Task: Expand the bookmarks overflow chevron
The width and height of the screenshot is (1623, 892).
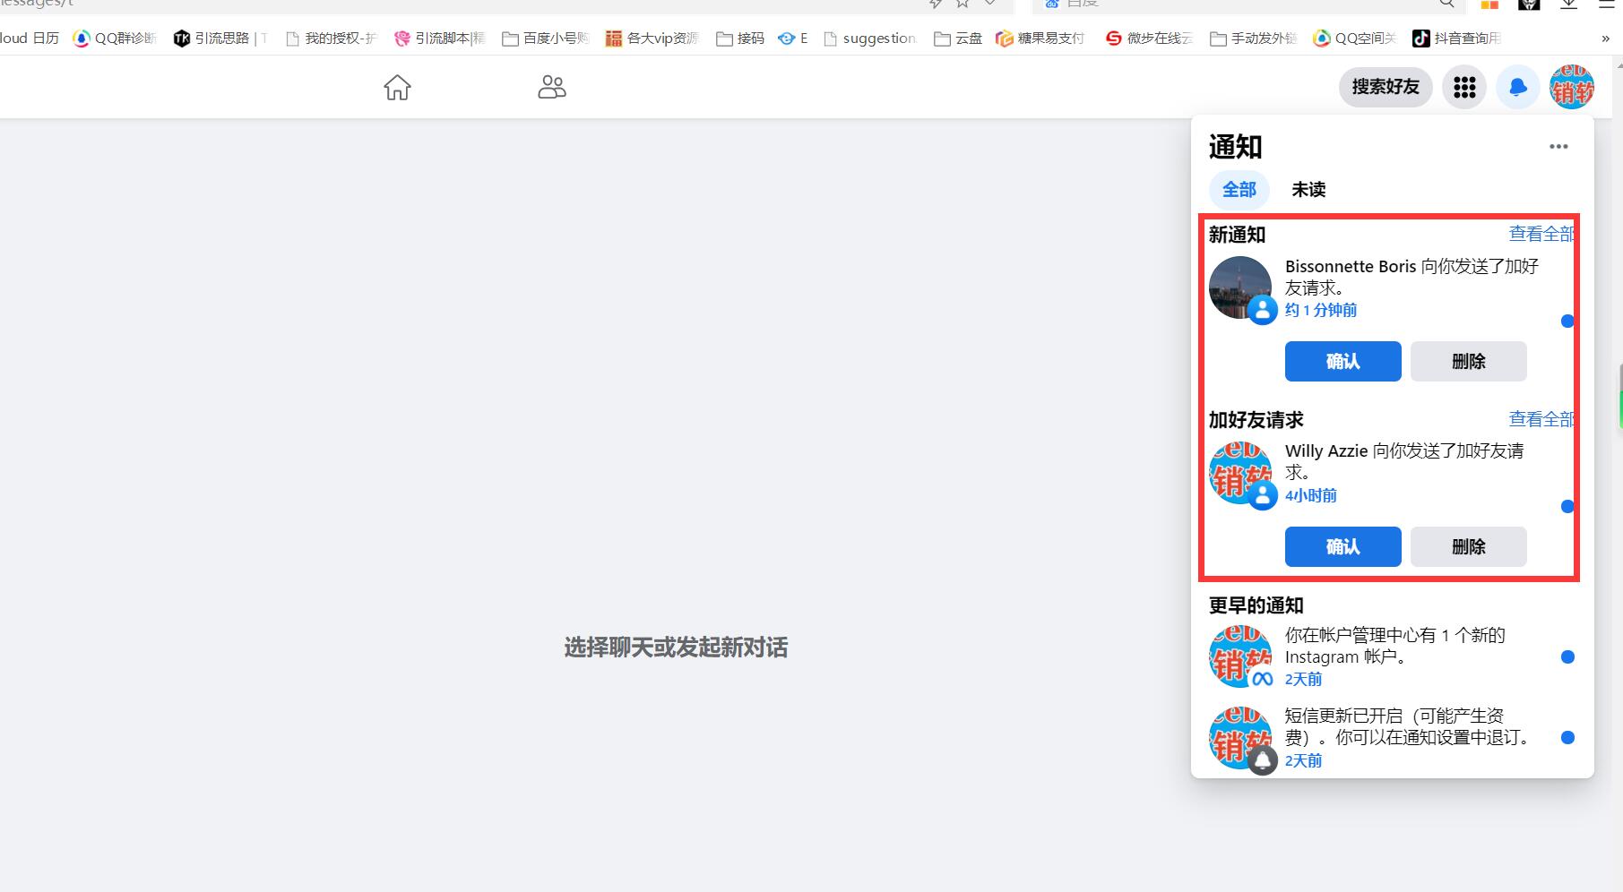Action: [x=1605, y=39]
